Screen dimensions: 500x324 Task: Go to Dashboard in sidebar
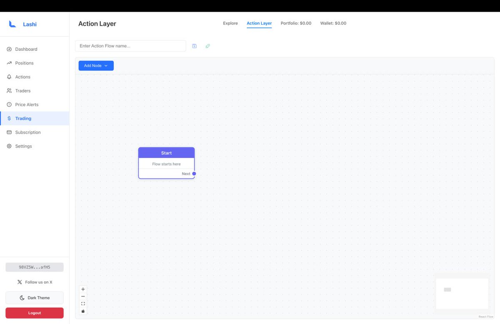(35, 49)
